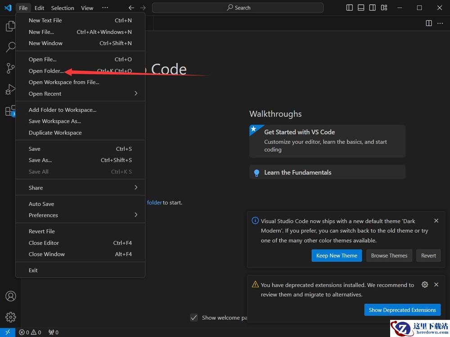Click the File menu
This screenshot has height=337, width=450.
tap(23, 8)
